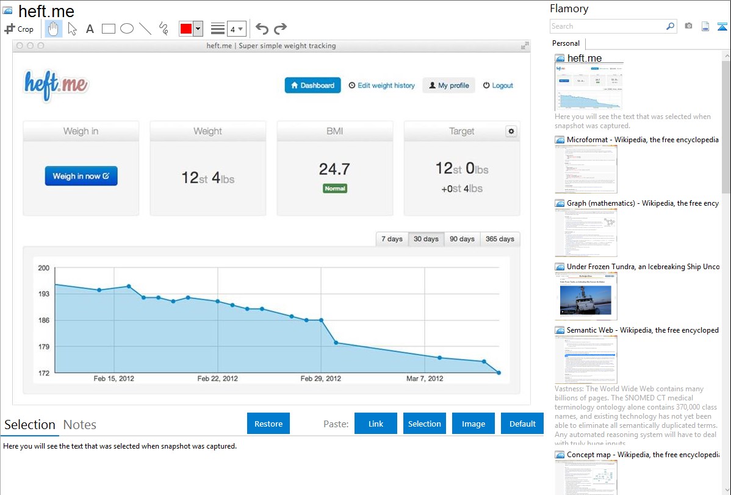
Task: Switch to the Selection tab
Action: (30, 425)
